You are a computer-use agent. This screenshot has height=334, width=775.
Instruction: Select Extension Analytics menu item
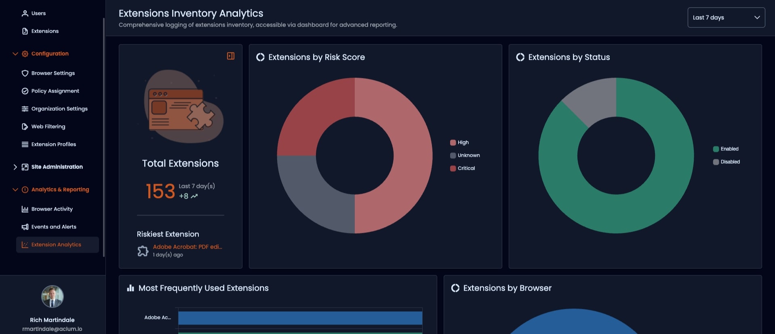click(57, 245)
